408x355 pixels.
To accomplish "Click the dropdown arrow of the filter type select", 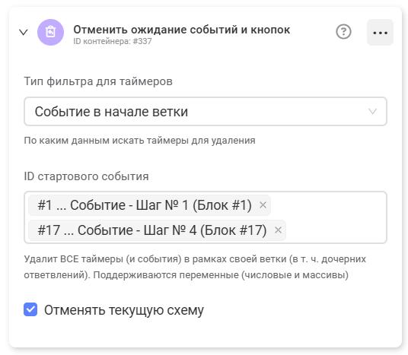I will click(373, 112).
